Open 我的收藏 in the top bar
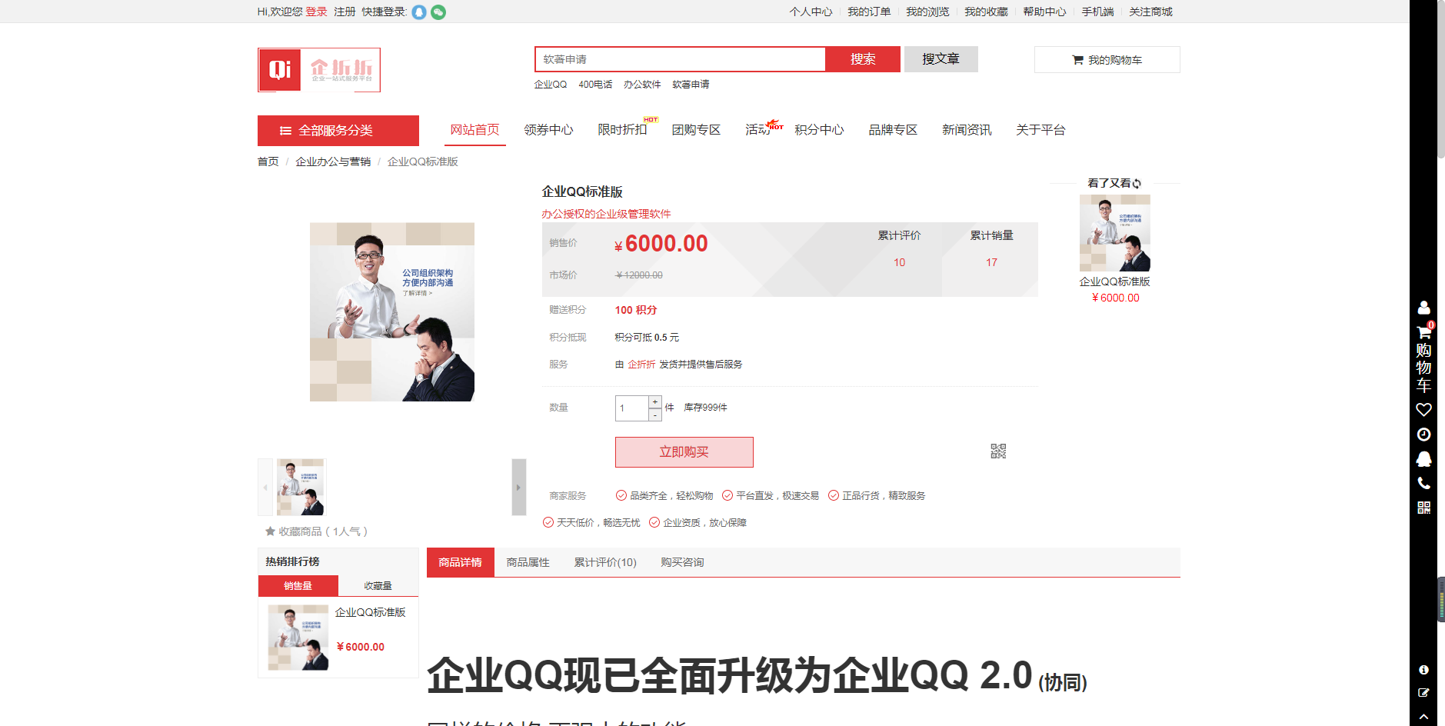 click(986, 12)
